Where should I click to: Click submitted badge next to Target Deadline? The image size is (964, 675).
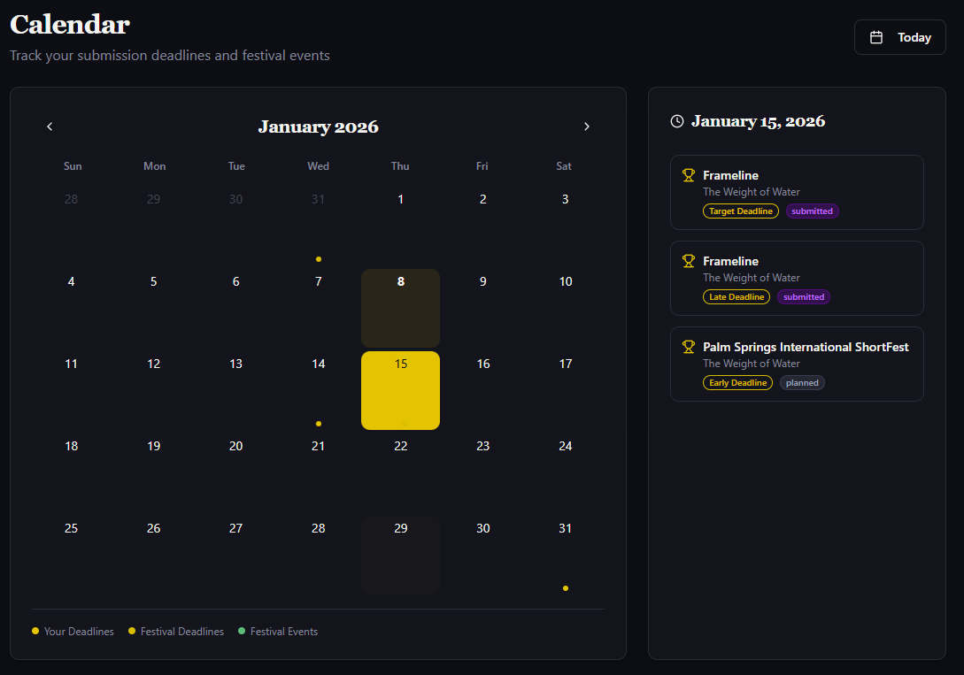click(x=812, y=211)
